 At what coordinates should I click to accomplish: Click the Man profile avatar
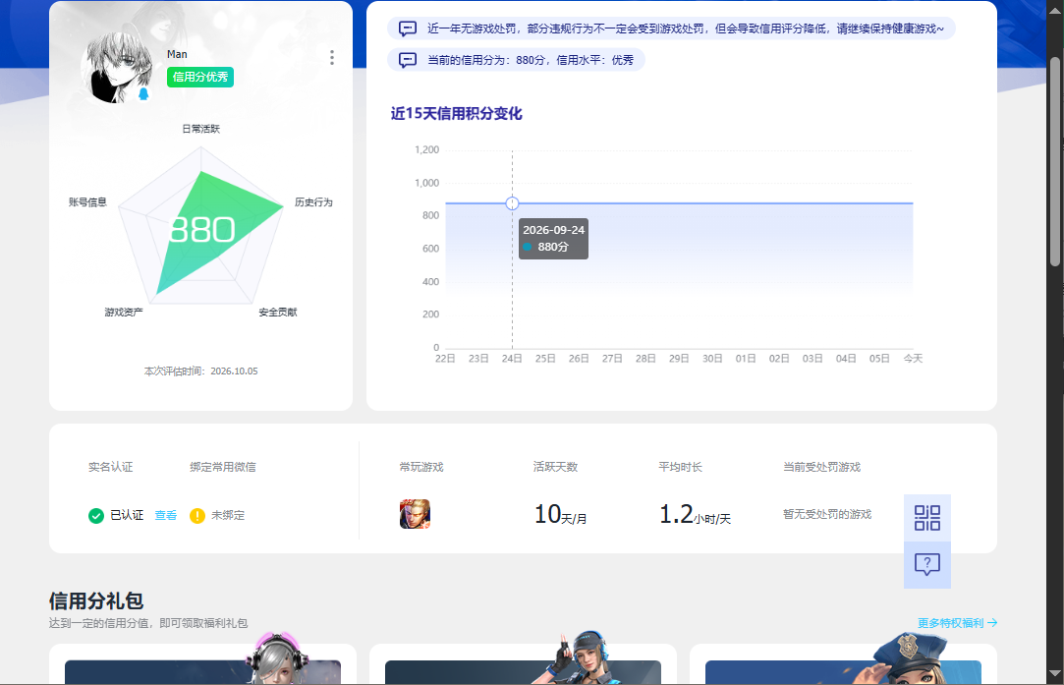(x=116, y=68)
